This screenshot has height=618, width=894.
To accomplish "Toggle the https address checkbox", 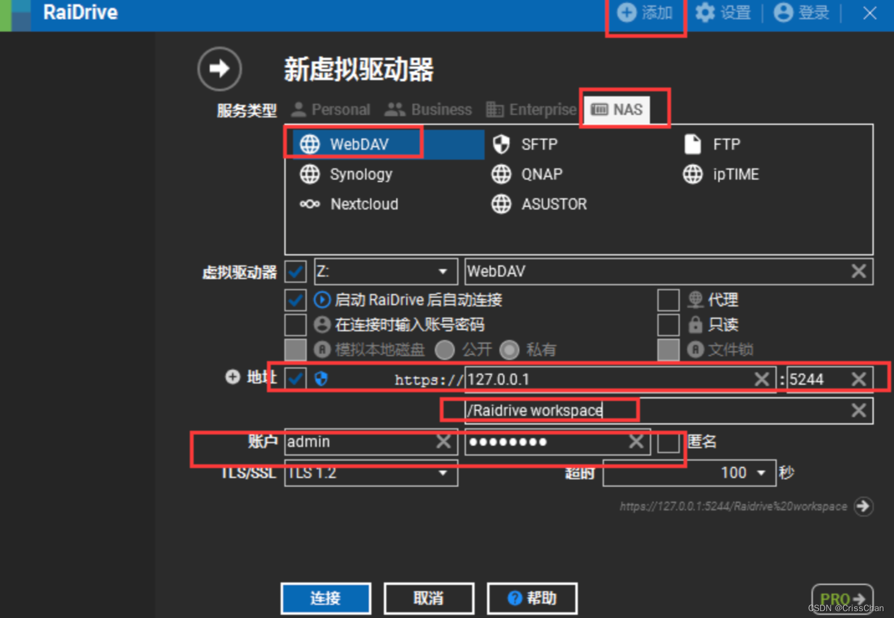I will coord(295,379).
